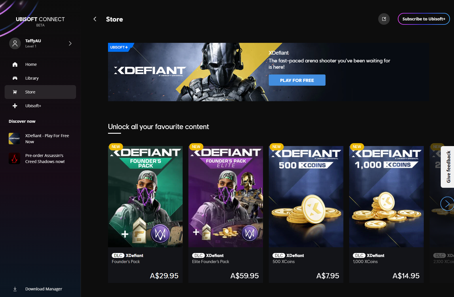Image resolution: width=454 pixels, height=297 pixels.
Task: Open XDefiant - Play For Free Now link
Action: (47, 139)
